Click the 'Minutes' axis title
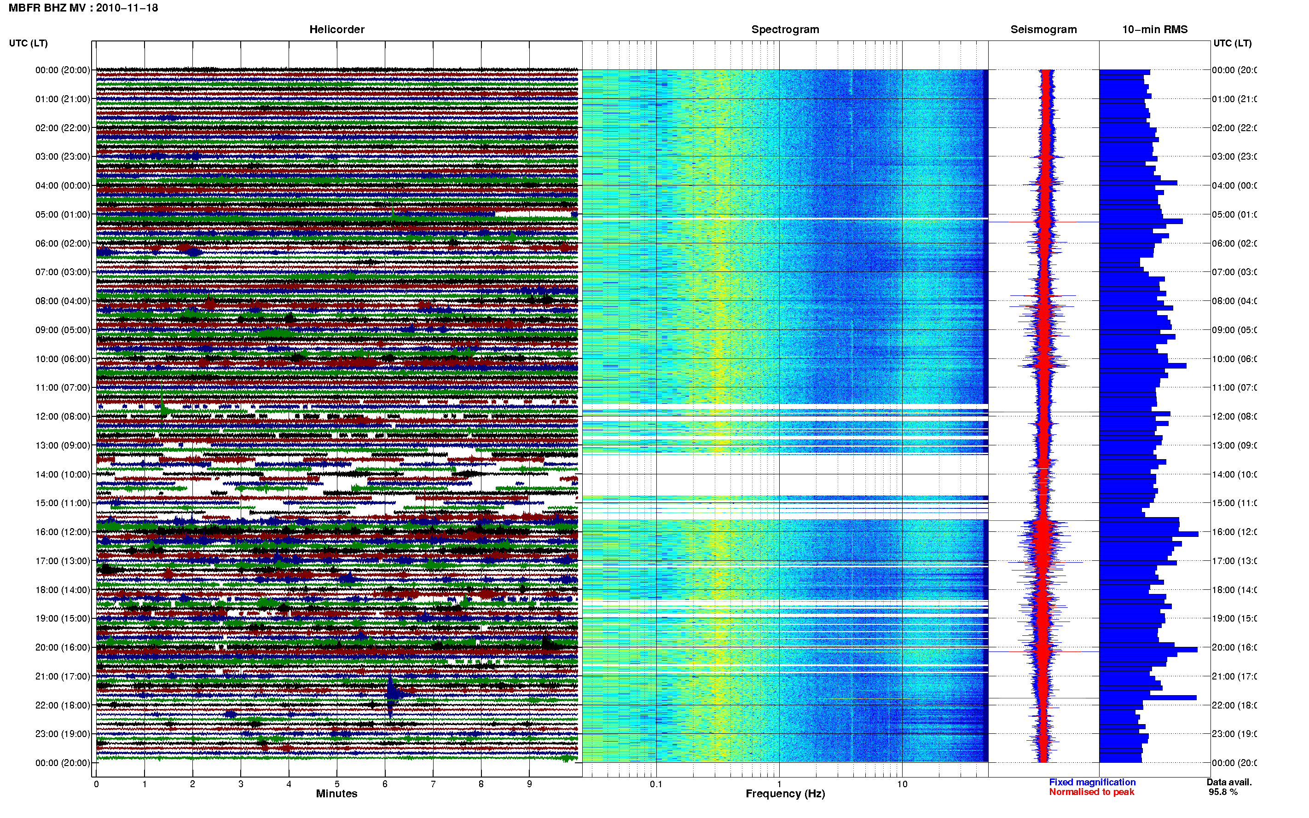 336,794
